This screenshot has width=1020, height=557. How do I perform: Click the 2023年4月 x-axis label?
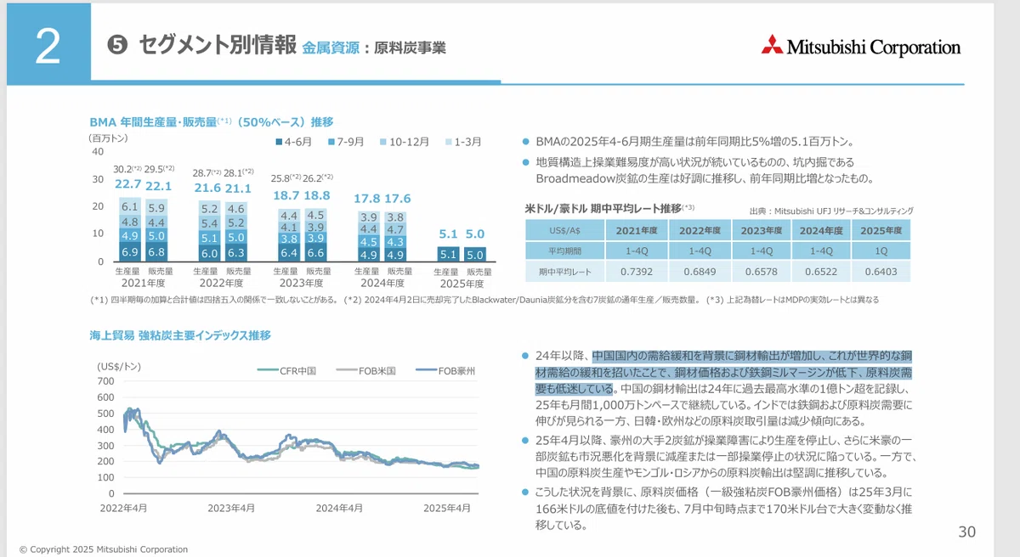pyautogui.click(x=232, y=508)
